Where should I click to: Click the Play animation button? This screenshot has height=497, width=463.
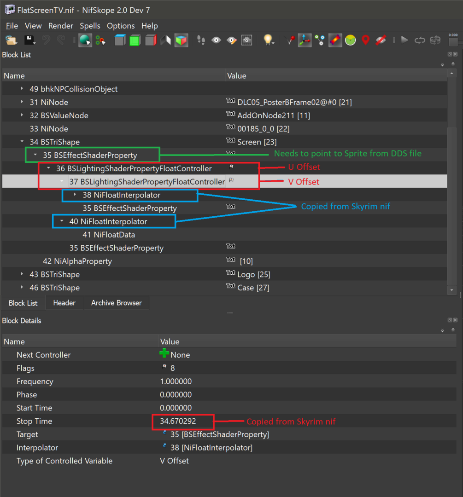point(404,40)
